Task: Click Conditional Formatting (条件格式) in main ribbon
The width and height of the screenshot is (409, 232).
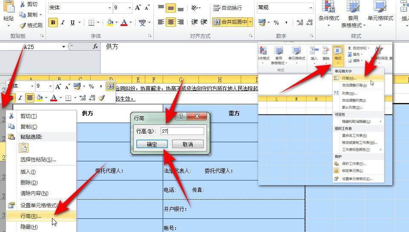Action: coord(328,14)
